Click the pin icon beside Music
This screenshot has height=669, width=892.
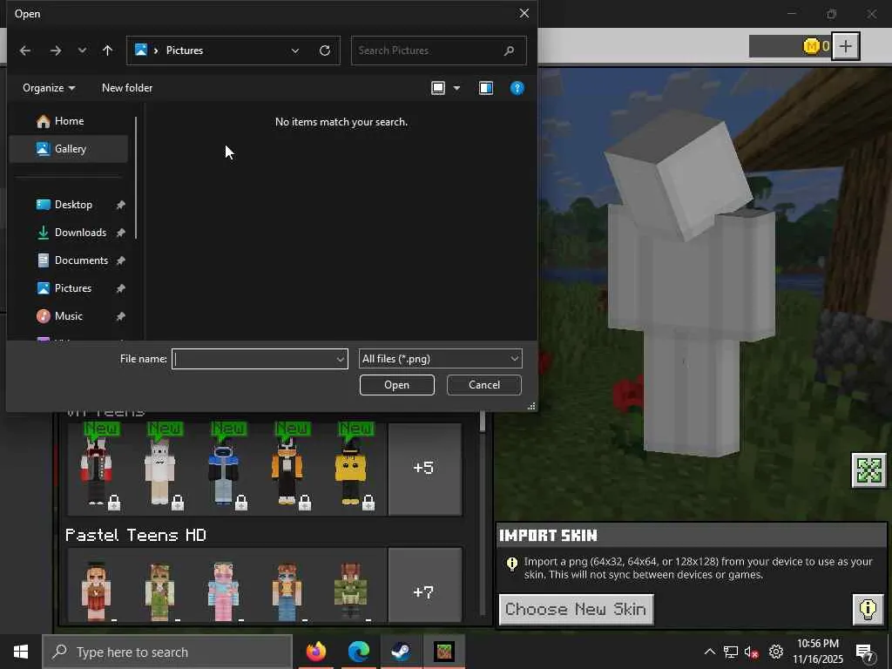click(120, 316)
